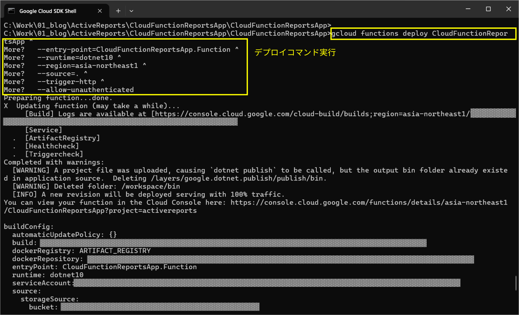Screen dimensions: 519x315
Task: Click the 'storageSource:' line
Action: coord(50,299)
